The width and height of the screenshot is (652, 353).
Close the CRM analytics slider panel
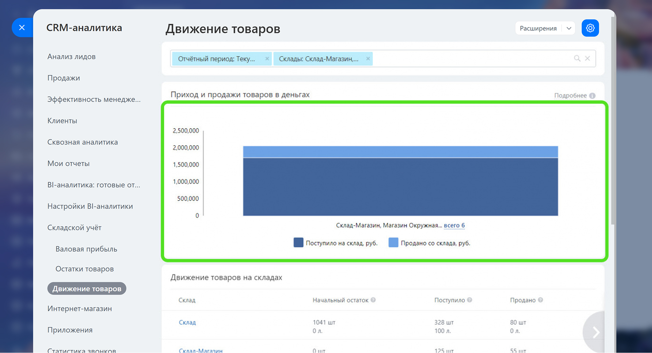(22, 27)
